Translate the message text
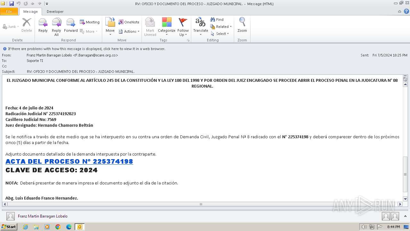 coord(201,27)
